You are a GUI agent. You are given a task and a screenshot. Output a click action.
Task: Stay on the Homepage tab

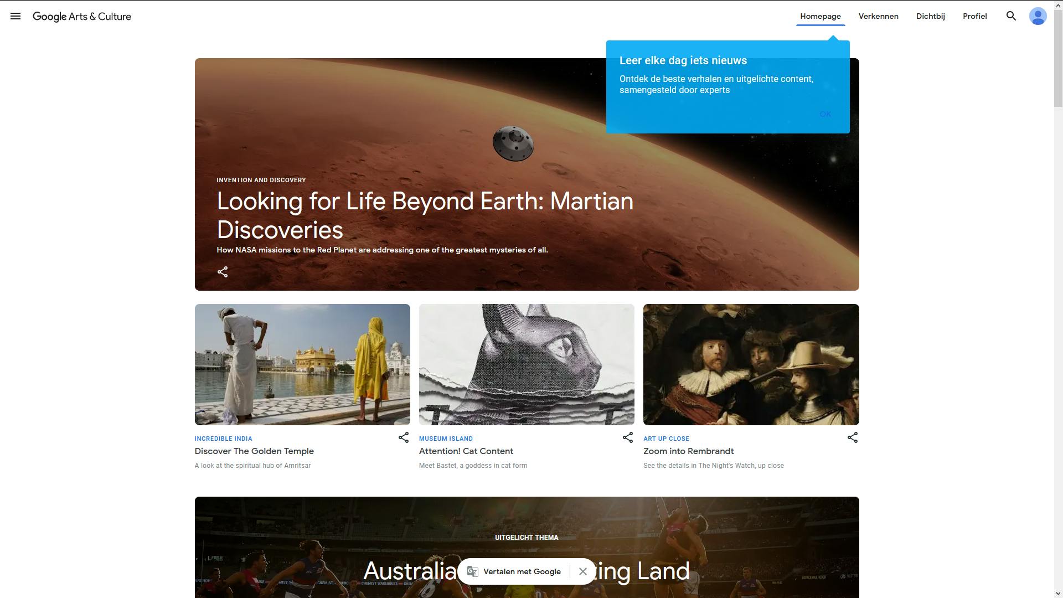click(821, 16)
